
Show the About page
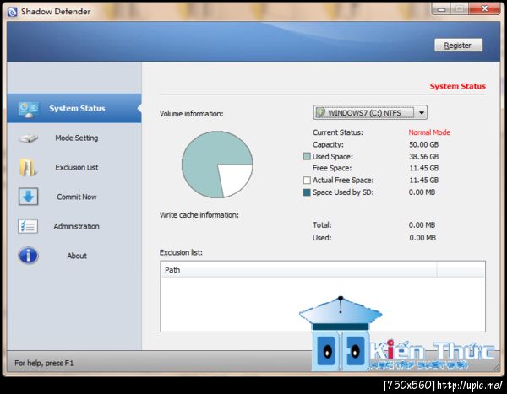click(77, 256)
